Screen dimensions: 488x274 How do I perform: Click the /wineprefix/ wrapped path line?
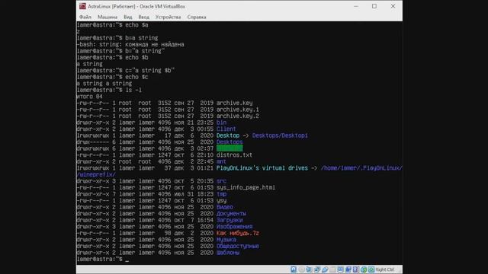[96, 174]
